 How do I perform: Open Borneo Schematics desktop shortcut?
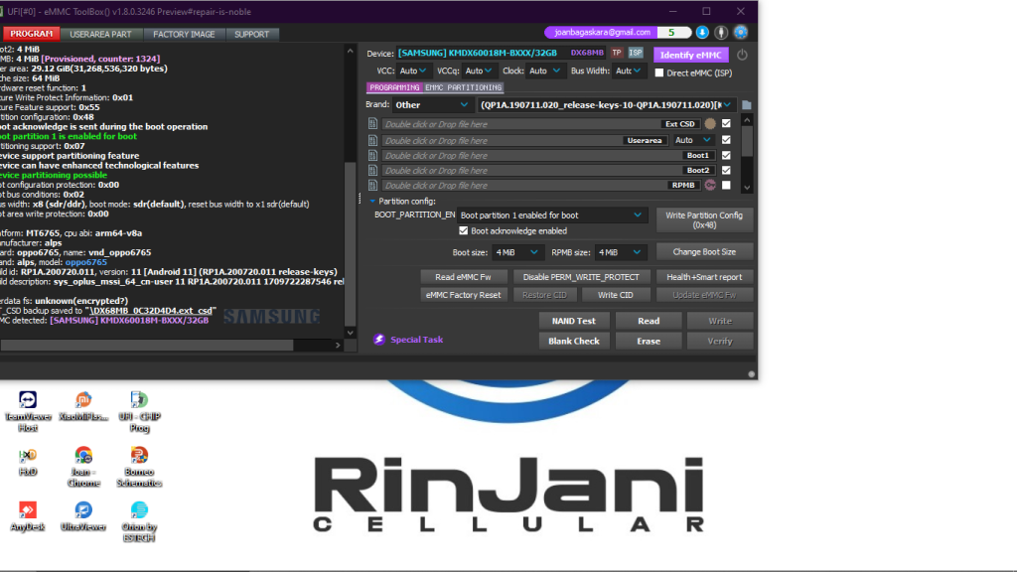point(139,467)
